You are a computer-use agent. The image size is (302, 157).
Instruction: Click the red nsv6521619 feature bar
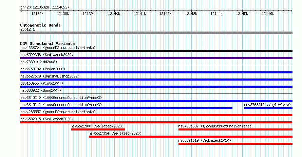click(x=235, y=144)
